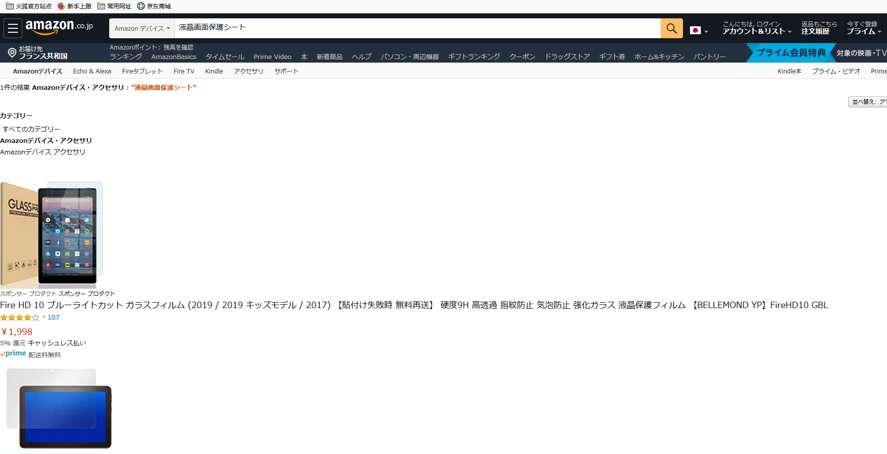
Task: Click the Amazon.co.jp logo
Action: tap(59, 27)
